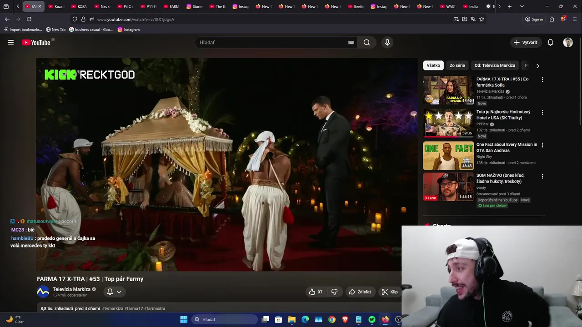The width and height of the screenshot is (582, 327).
Task: Open the Windows Start menu
Action: point(184,319)
